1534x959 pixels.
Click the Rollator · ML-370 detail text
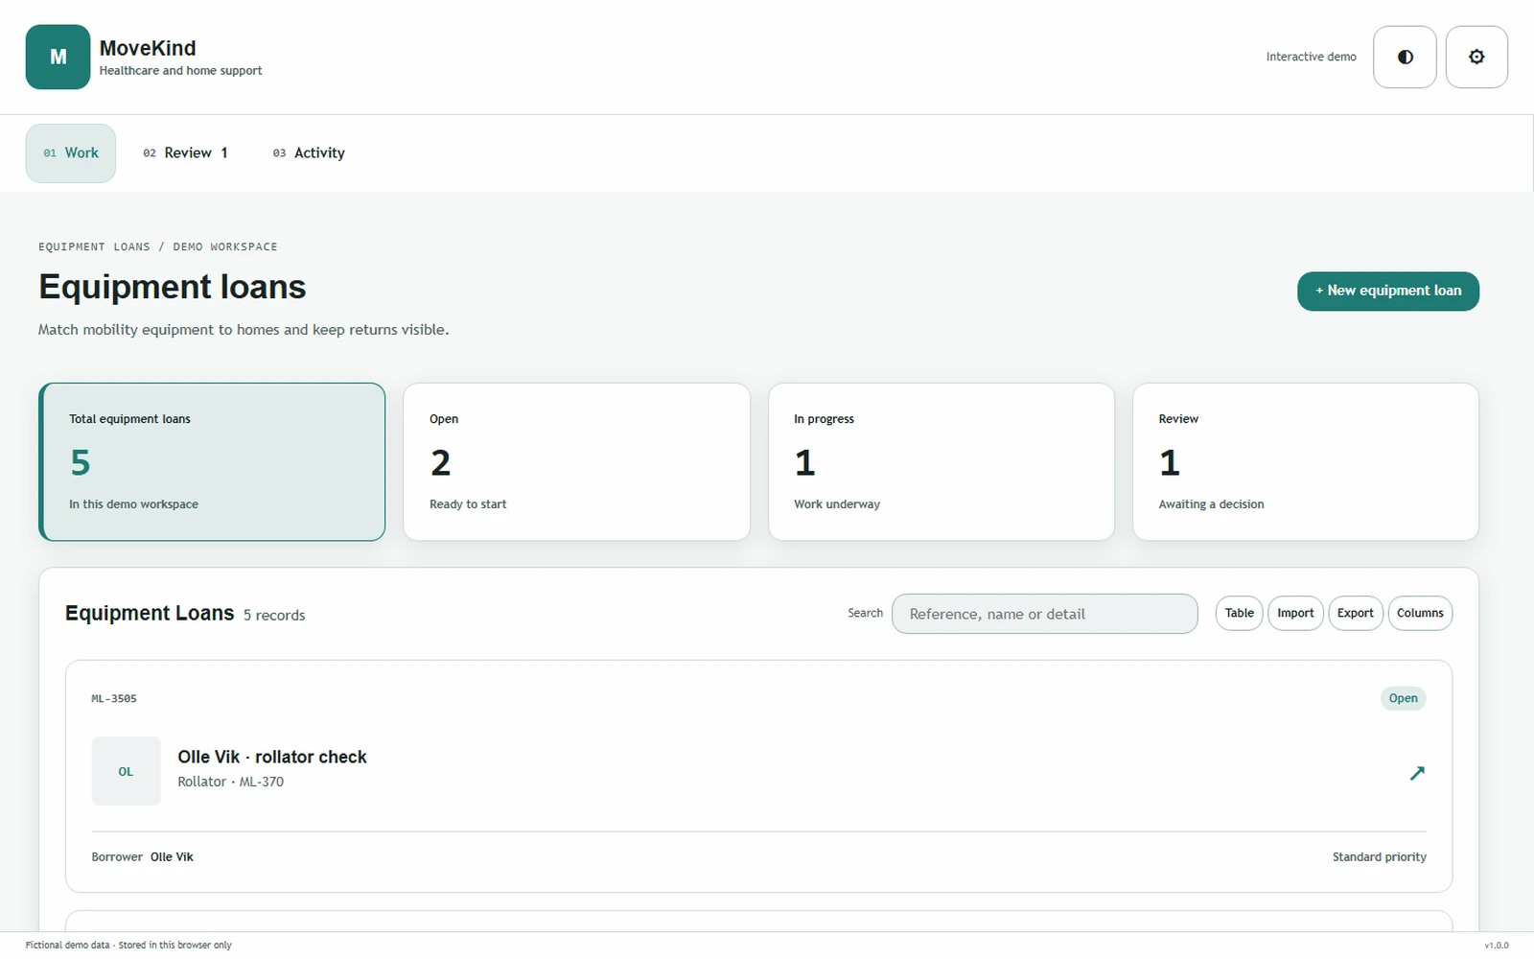pyautogui.click(x=231, y=782)
